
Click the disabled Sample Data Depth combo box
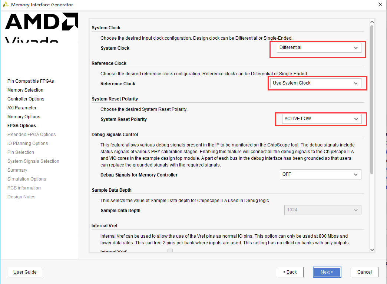tap(322, 210)
